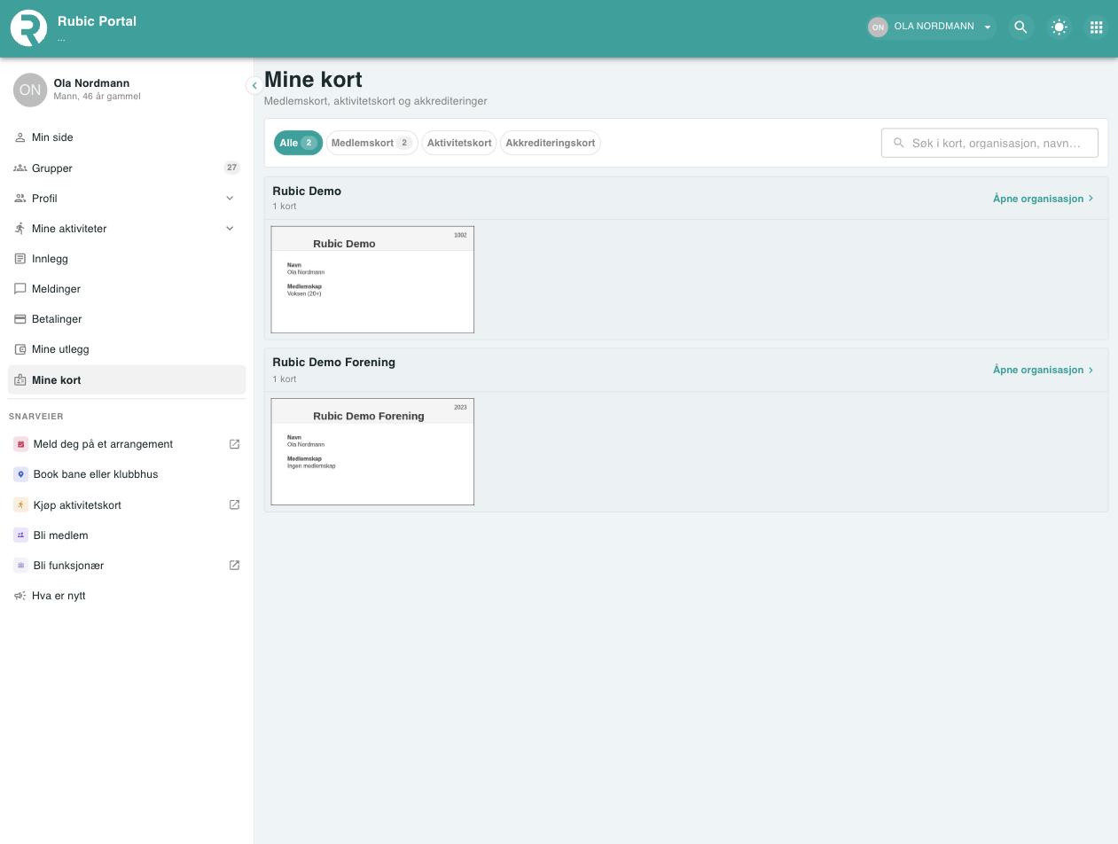1118x844 pixels.
Task: Click the Grupper people icon
Action: (x=20, y=168)
